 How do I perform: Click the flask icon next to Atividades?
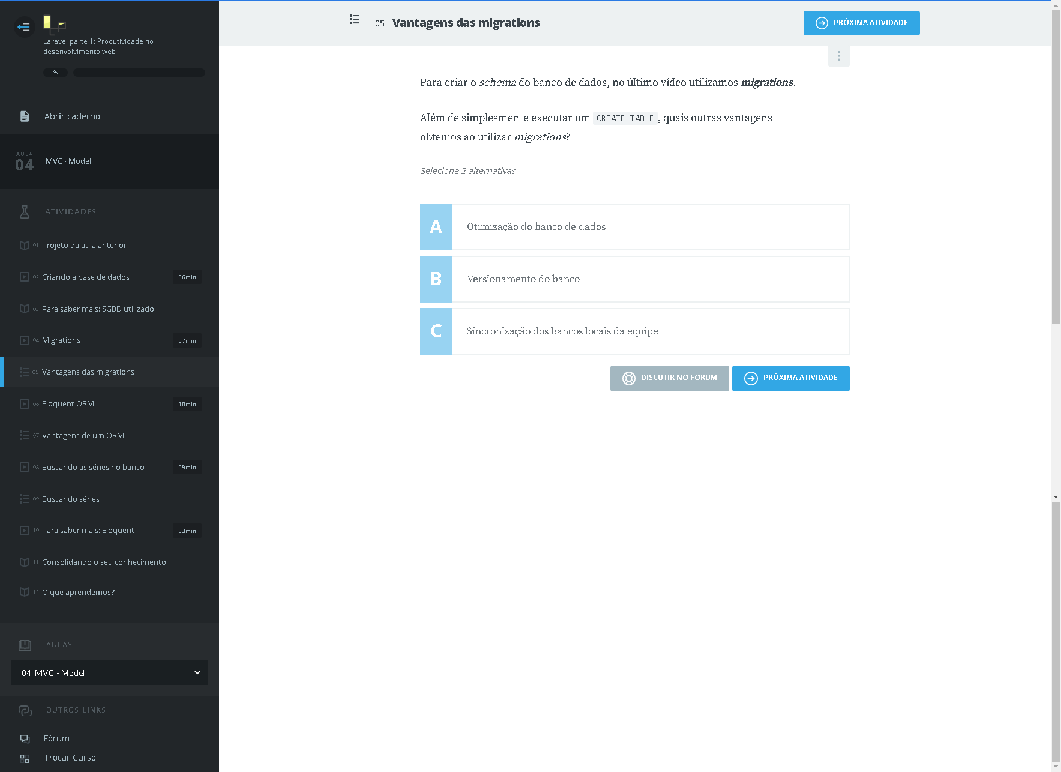25,211
